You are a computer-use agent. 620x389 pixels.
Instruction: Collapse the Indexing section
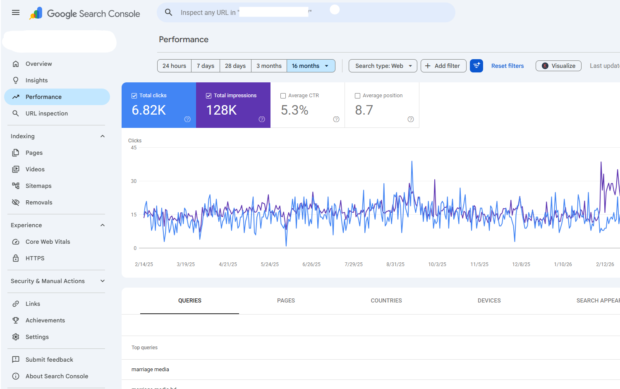(103, 136)
